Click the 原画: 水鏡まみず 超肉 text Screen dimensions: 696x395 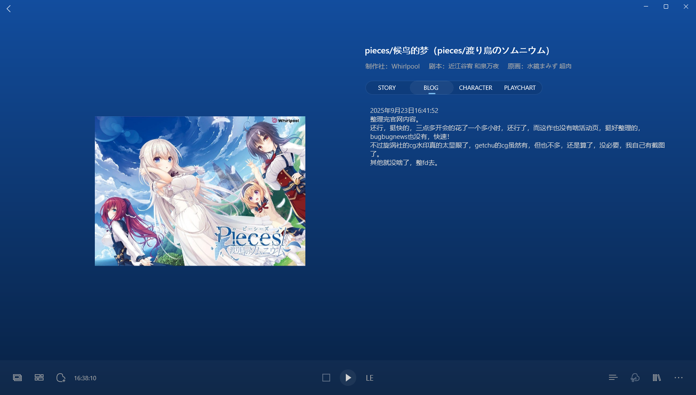click(x=539, y=66)
